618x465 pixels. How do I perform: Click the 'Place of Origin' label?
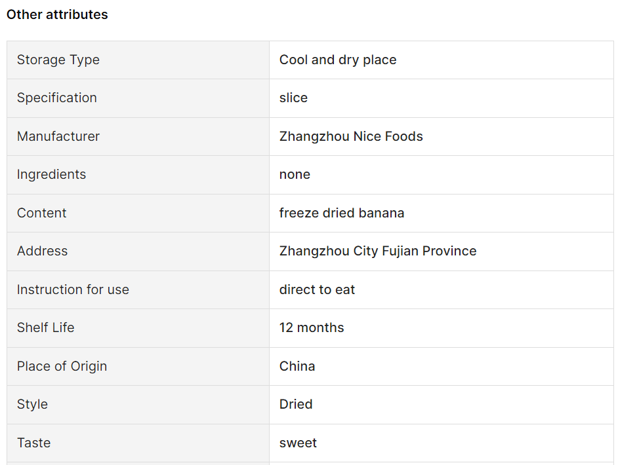coord(62,366)
